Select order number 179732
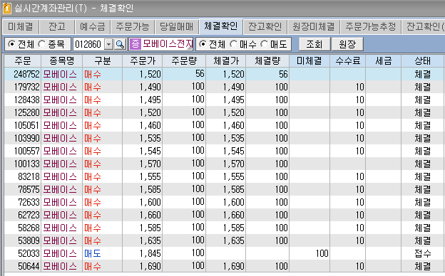The width and height of the screenshot is (445, 276). (26, 87)
